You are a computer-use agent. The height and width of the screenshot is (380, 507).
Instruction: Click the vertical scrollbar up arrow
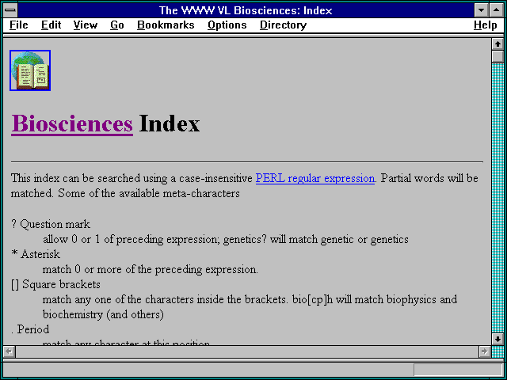tap(497, 44)
